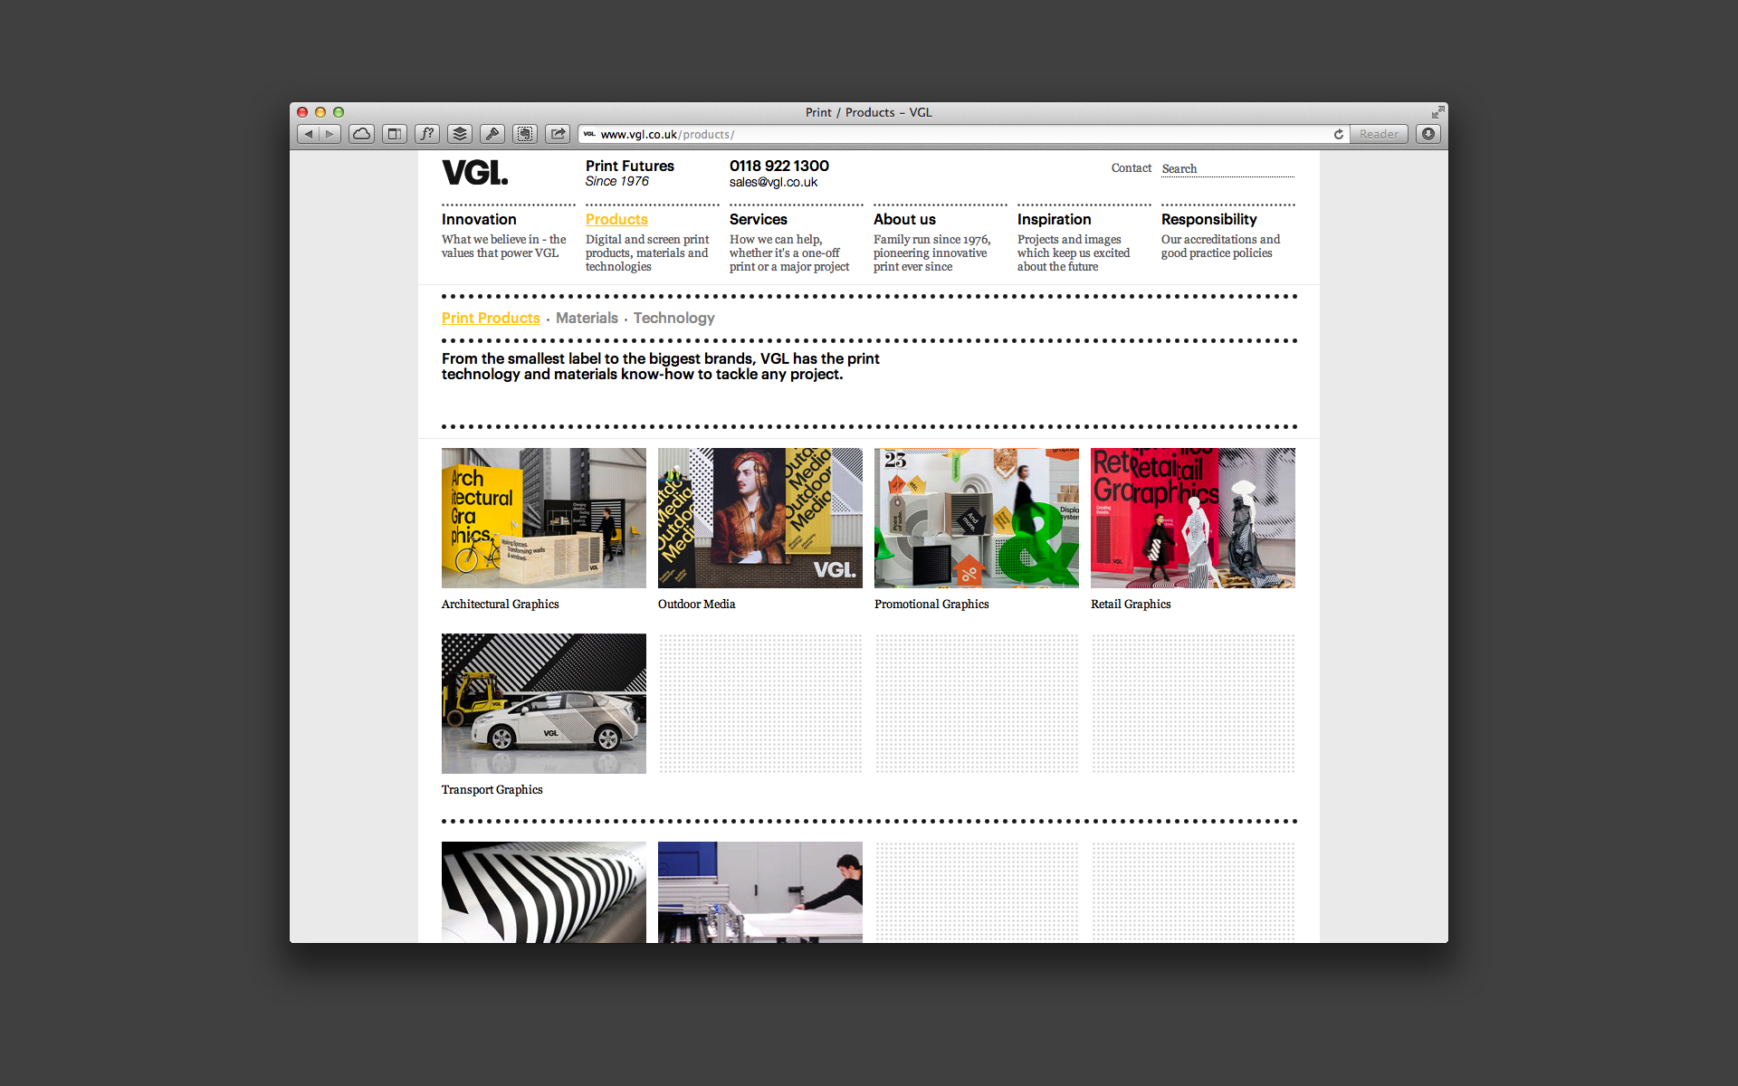The image size is (1738, 1086).
Task: Open iCloud Tabs cloud icon
Action: [x=361, y=134]
